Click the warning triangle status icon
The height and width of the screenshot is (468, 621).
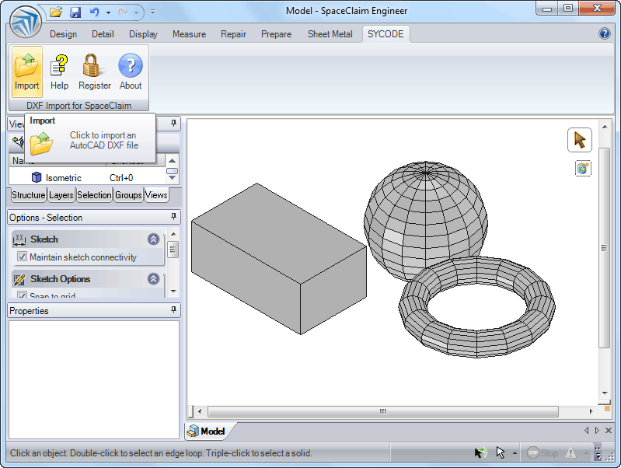[570, 452]
